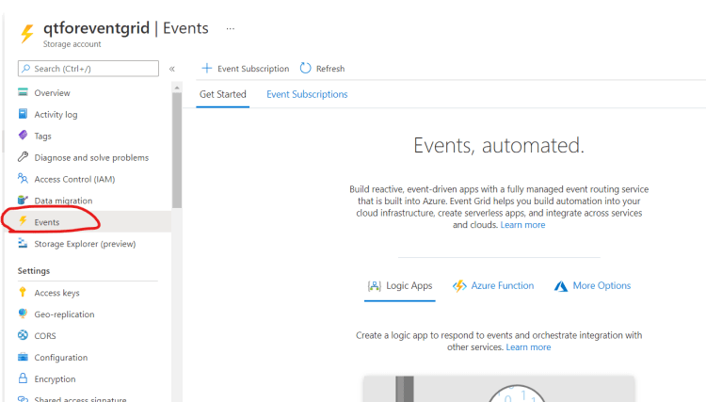Click the Settings section heading
Viewport: 706px width, 402px height.
click(34, 270)
